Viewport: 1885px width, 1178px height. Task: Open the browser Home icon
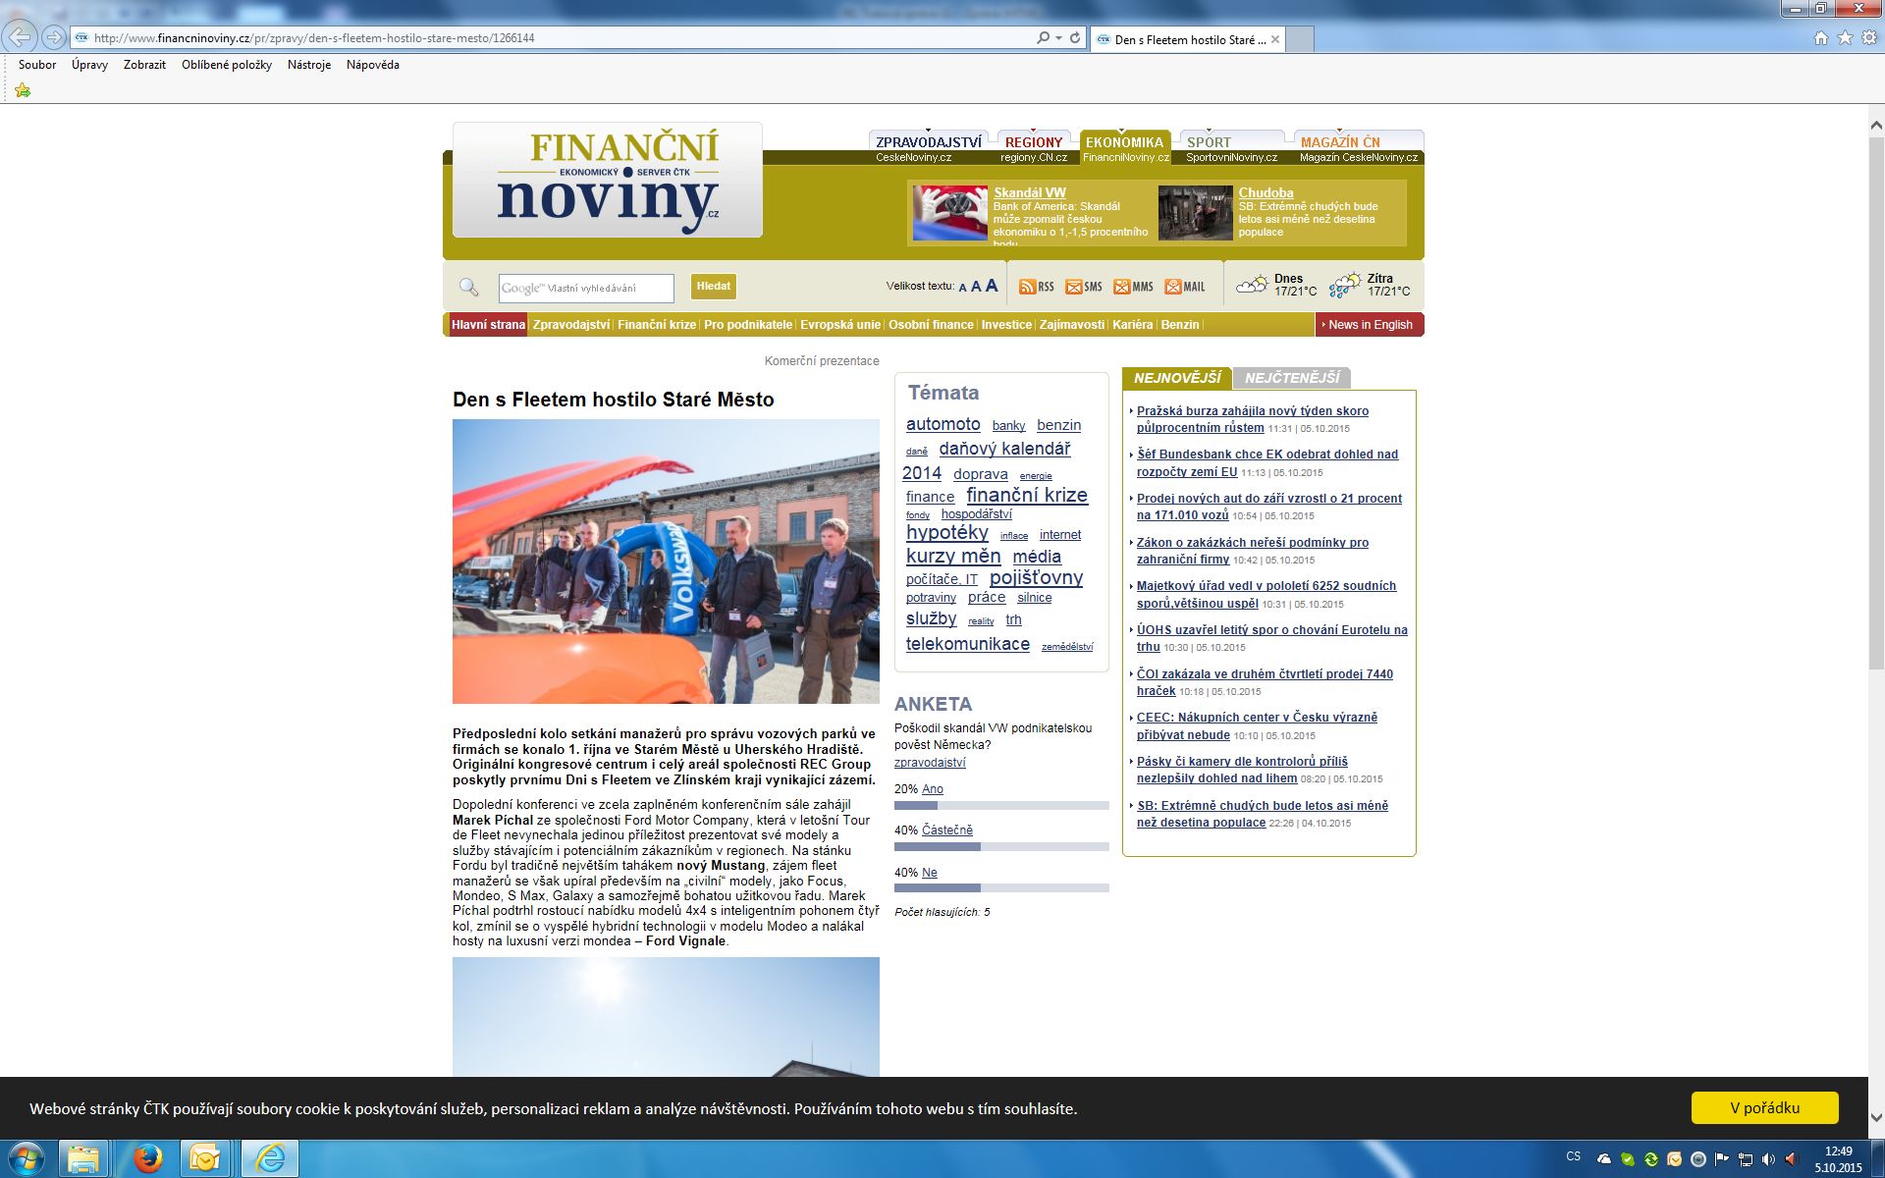click(1821, 37)
